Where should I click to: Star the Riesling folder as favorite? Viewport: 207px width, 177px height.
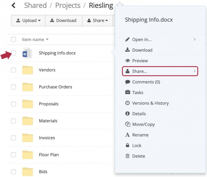click(x=120, y=4)
